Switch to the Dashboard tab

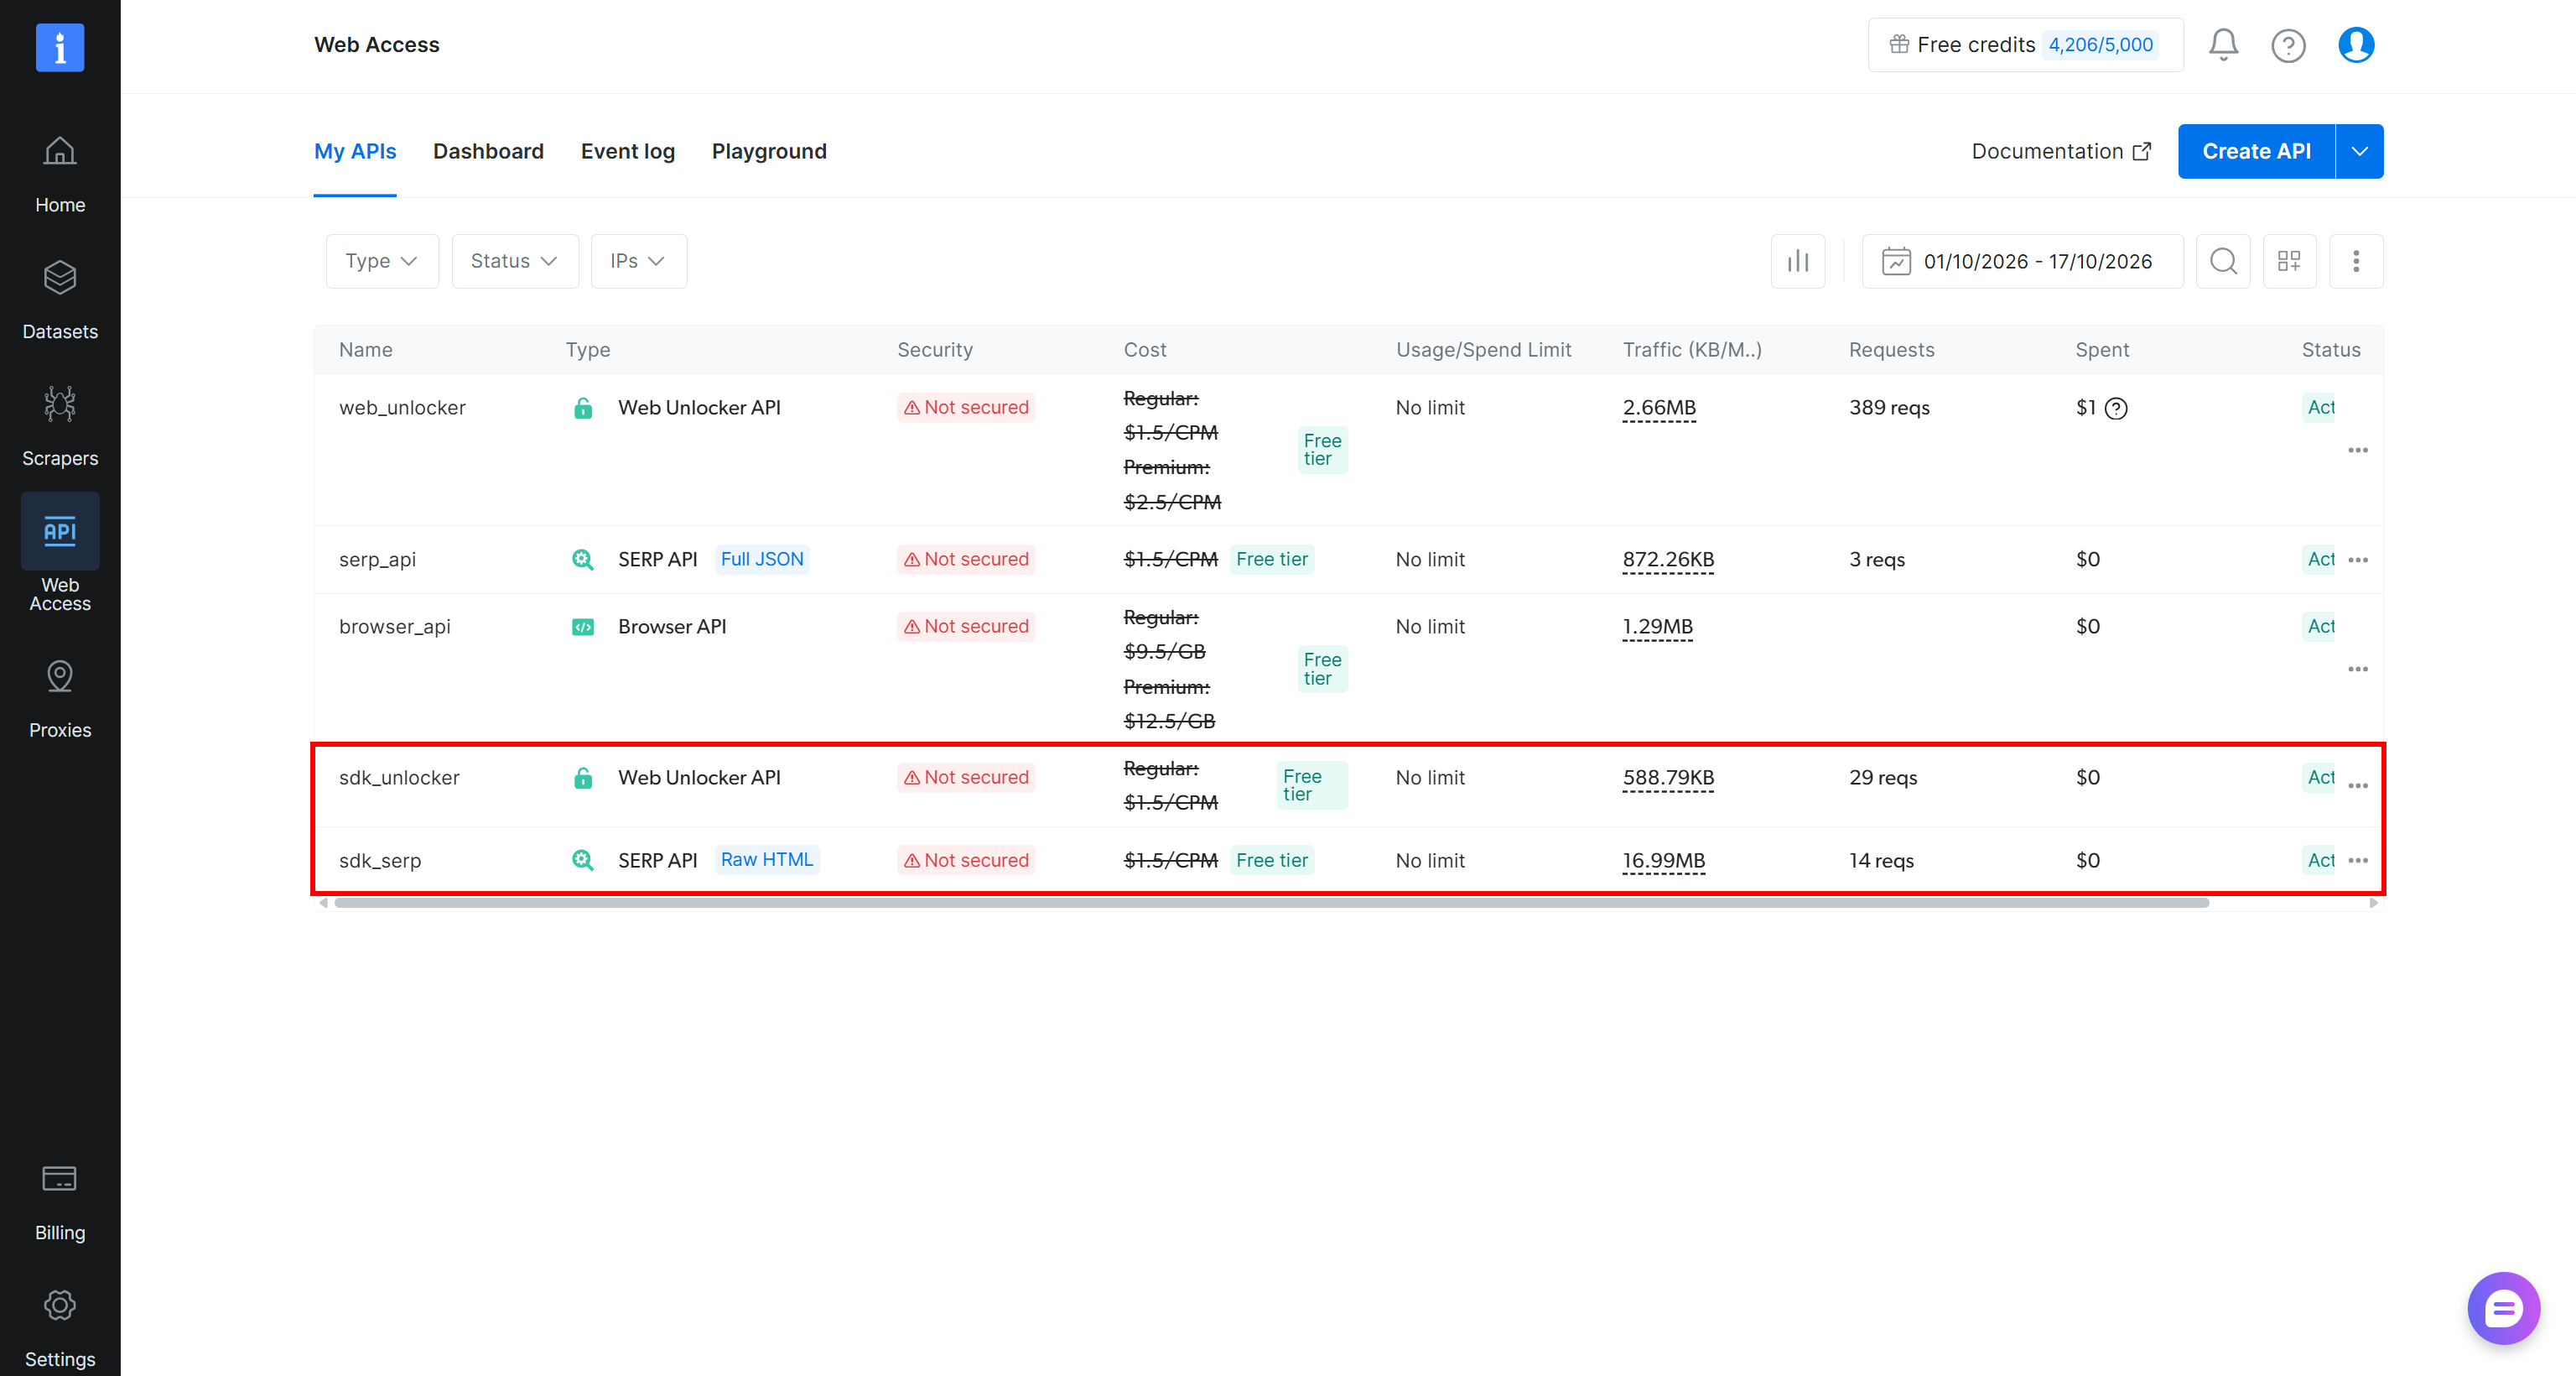point(488,151)
